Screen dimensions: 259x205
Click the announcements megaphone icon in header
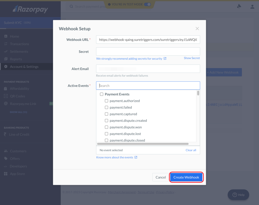click(239, 7)
